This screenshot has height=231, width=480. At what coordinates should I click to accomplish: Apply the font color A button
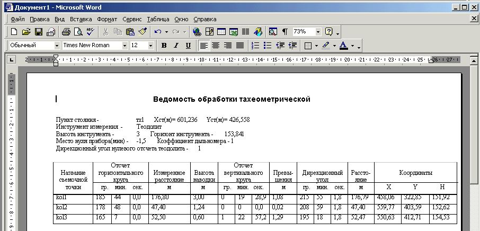[x=343, y=46]
